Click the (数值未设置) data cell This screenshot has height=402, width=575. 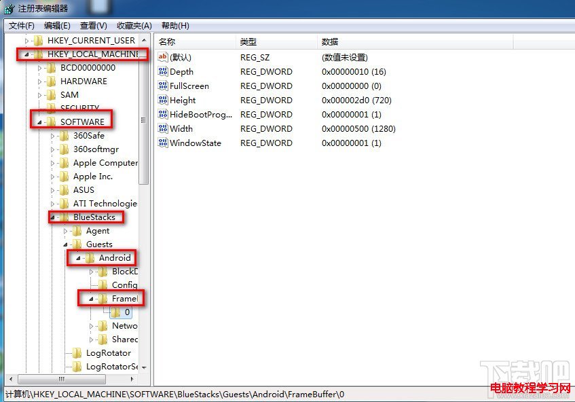click(x=345, y=57)
